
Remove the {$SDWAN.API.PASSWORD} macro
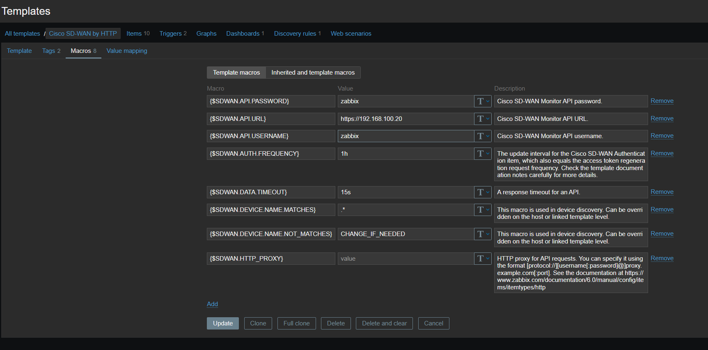pos(662,101)
